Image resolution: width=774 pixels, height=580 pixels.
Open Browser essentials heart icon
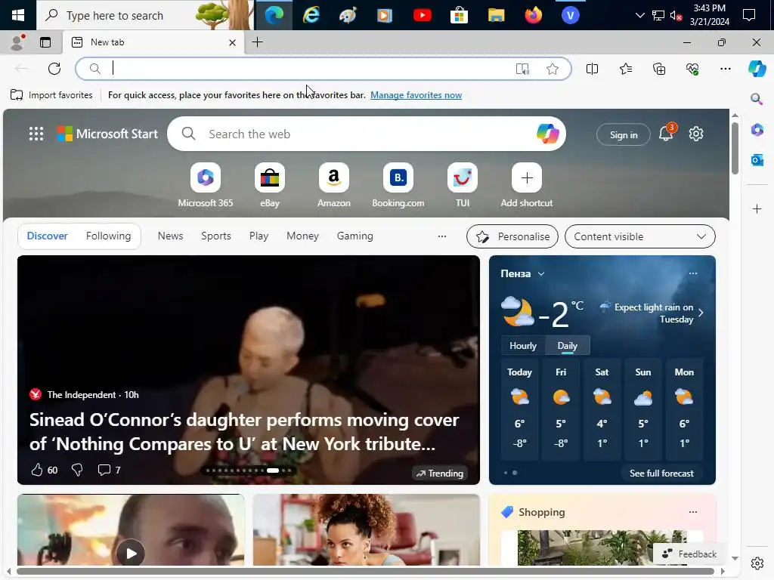[692, 69]
